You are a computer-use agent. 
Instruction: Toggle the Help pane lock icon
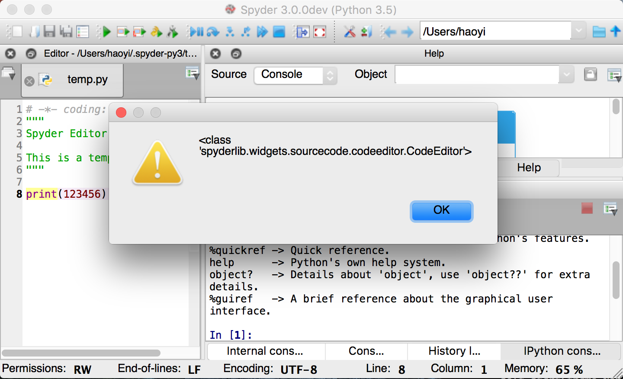[591, 74]
